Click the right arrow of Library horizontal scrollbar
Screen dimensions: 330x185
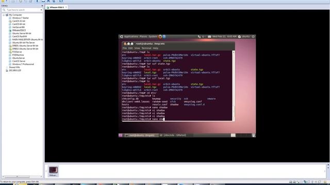[x=41, y=177]
